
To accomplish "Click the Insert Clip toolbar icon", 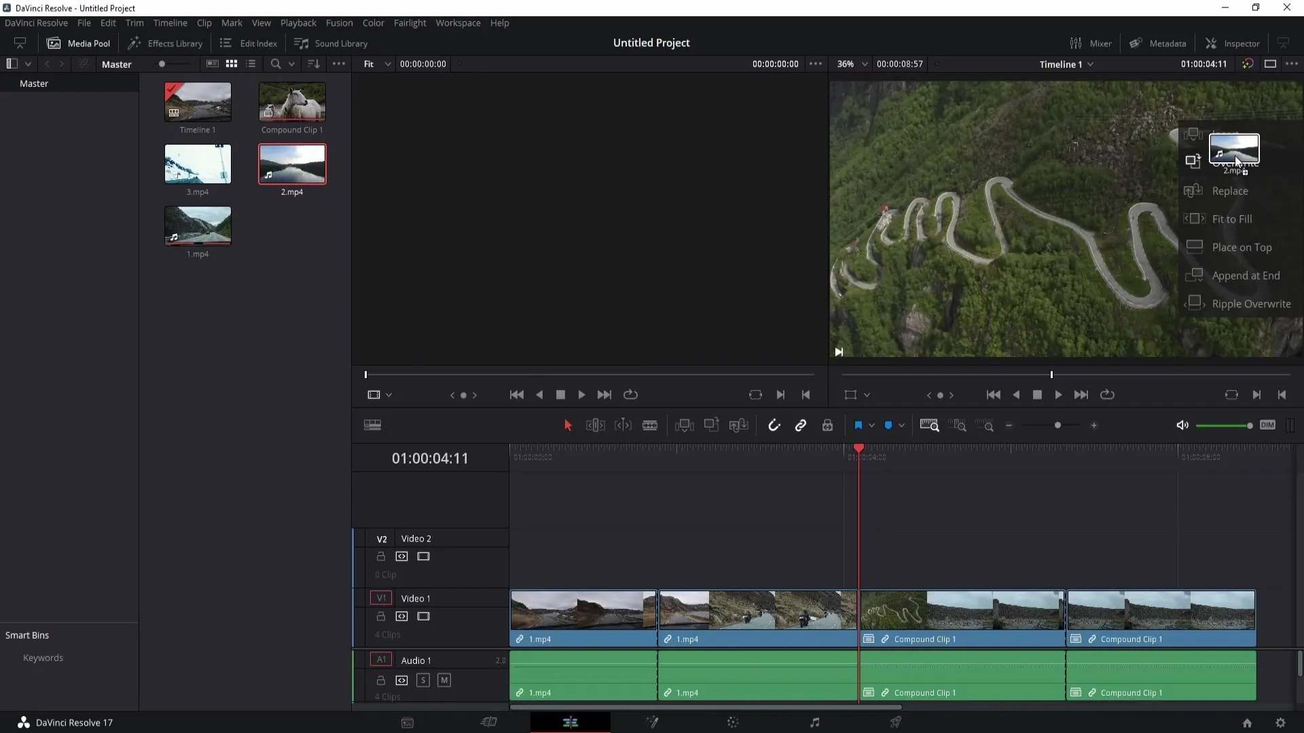I will tap(684, 426).
